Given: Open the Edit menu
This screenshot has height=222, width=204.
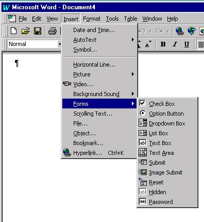Looking at the screenshot, I should (37, 19).
